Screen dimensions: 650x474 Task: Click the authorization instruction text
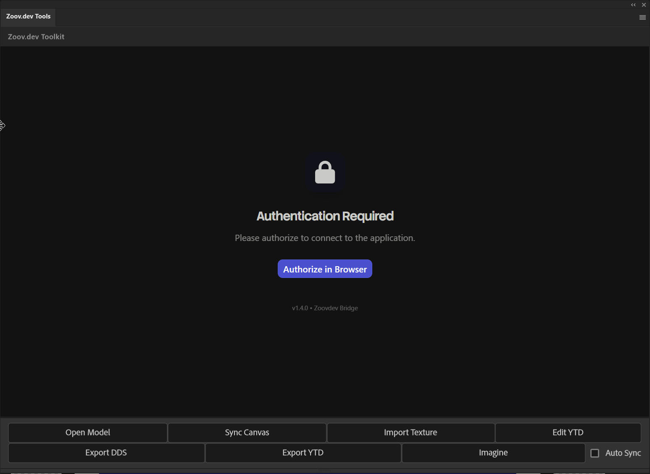(324, 238)
